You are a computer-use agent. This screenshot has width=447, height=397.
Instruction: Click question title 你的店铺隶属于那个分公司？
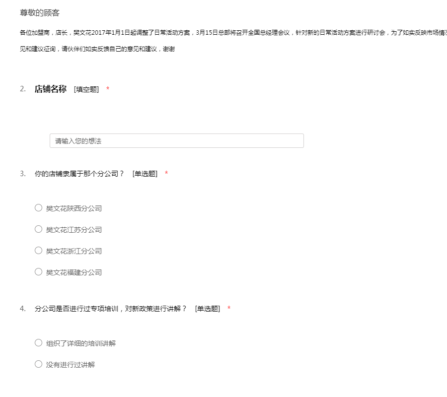(79, 174)
